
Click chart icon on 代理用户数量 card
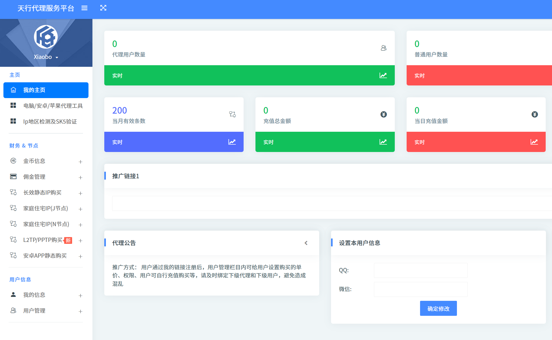(383, 75)
